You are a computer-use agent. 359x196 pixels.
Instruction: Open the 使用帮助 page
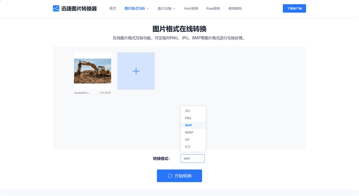pyautogui.click(x=235, y=9)
